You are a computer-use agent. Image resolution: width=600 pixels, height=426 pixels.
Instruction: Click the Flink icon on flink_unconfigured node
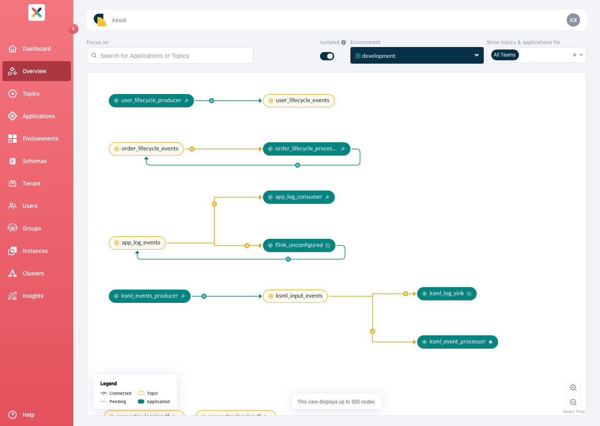point(328,245)
